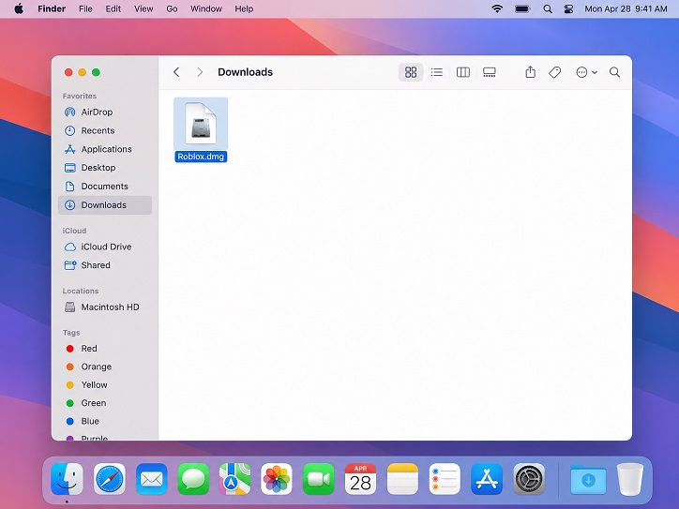Launch Mail from the Dock

coord(152,479)
